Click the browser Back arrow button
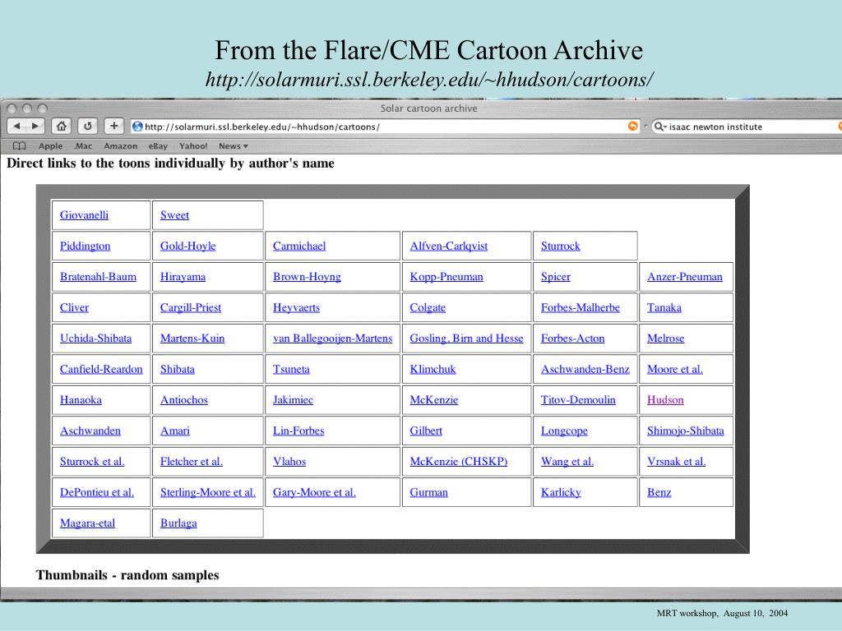 [16, 126]
